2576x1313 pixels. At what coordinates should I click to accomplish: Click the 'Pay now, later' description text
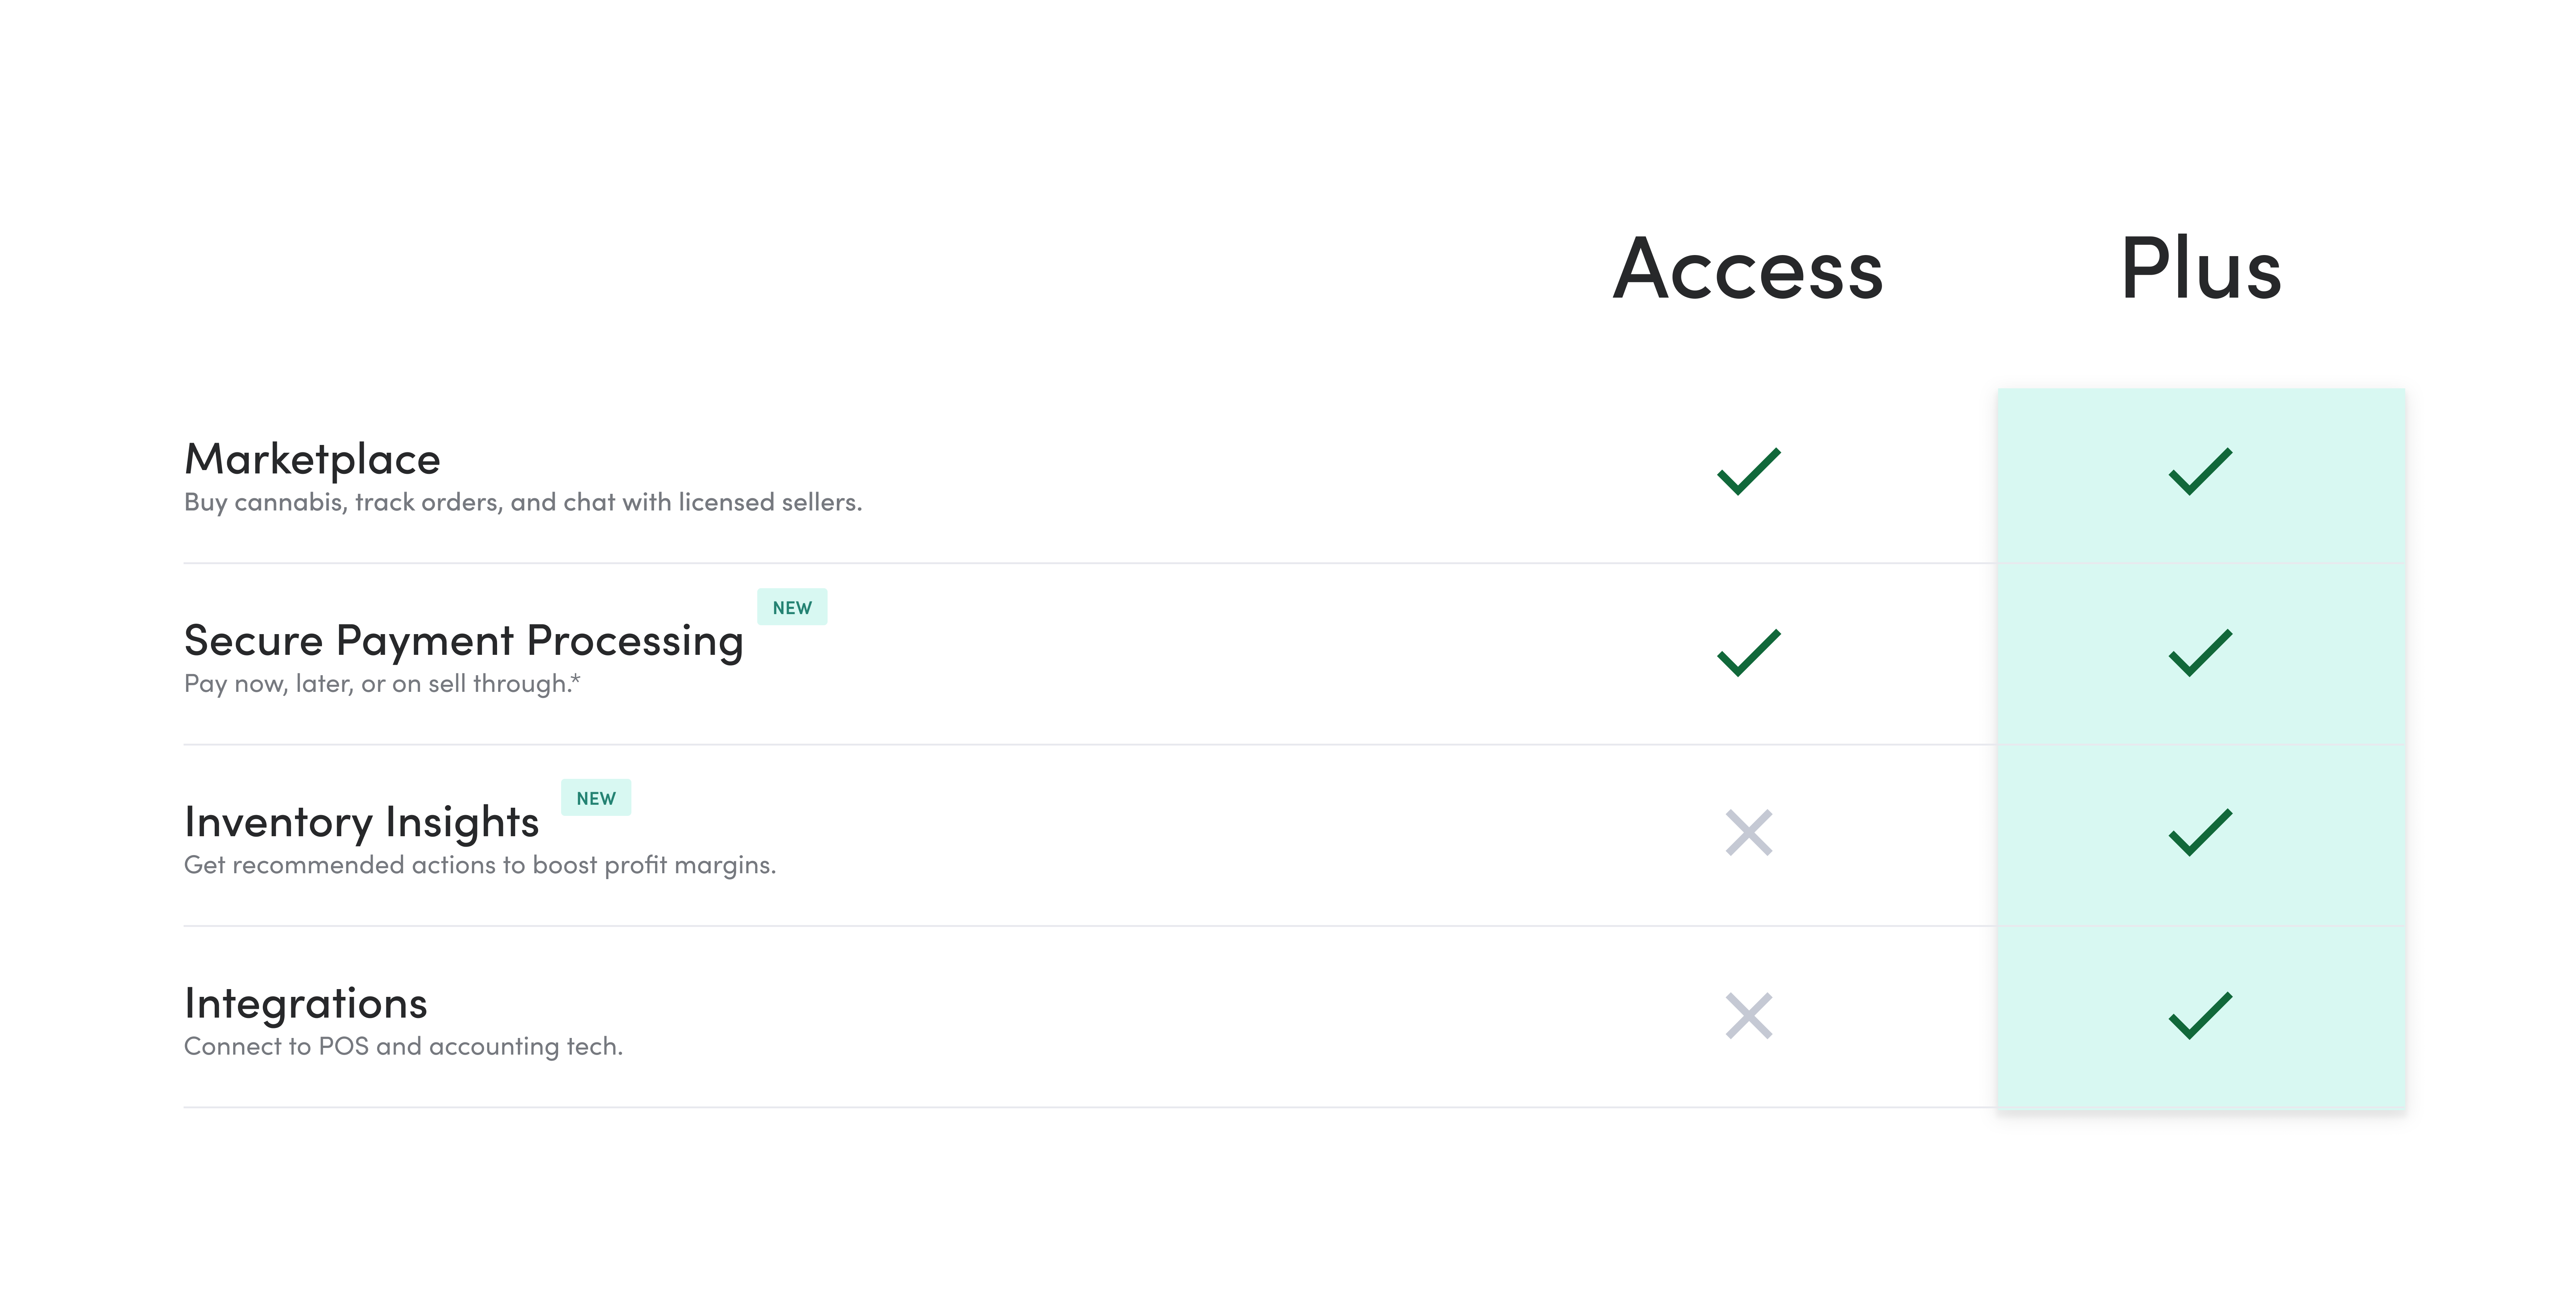point(382,684)
